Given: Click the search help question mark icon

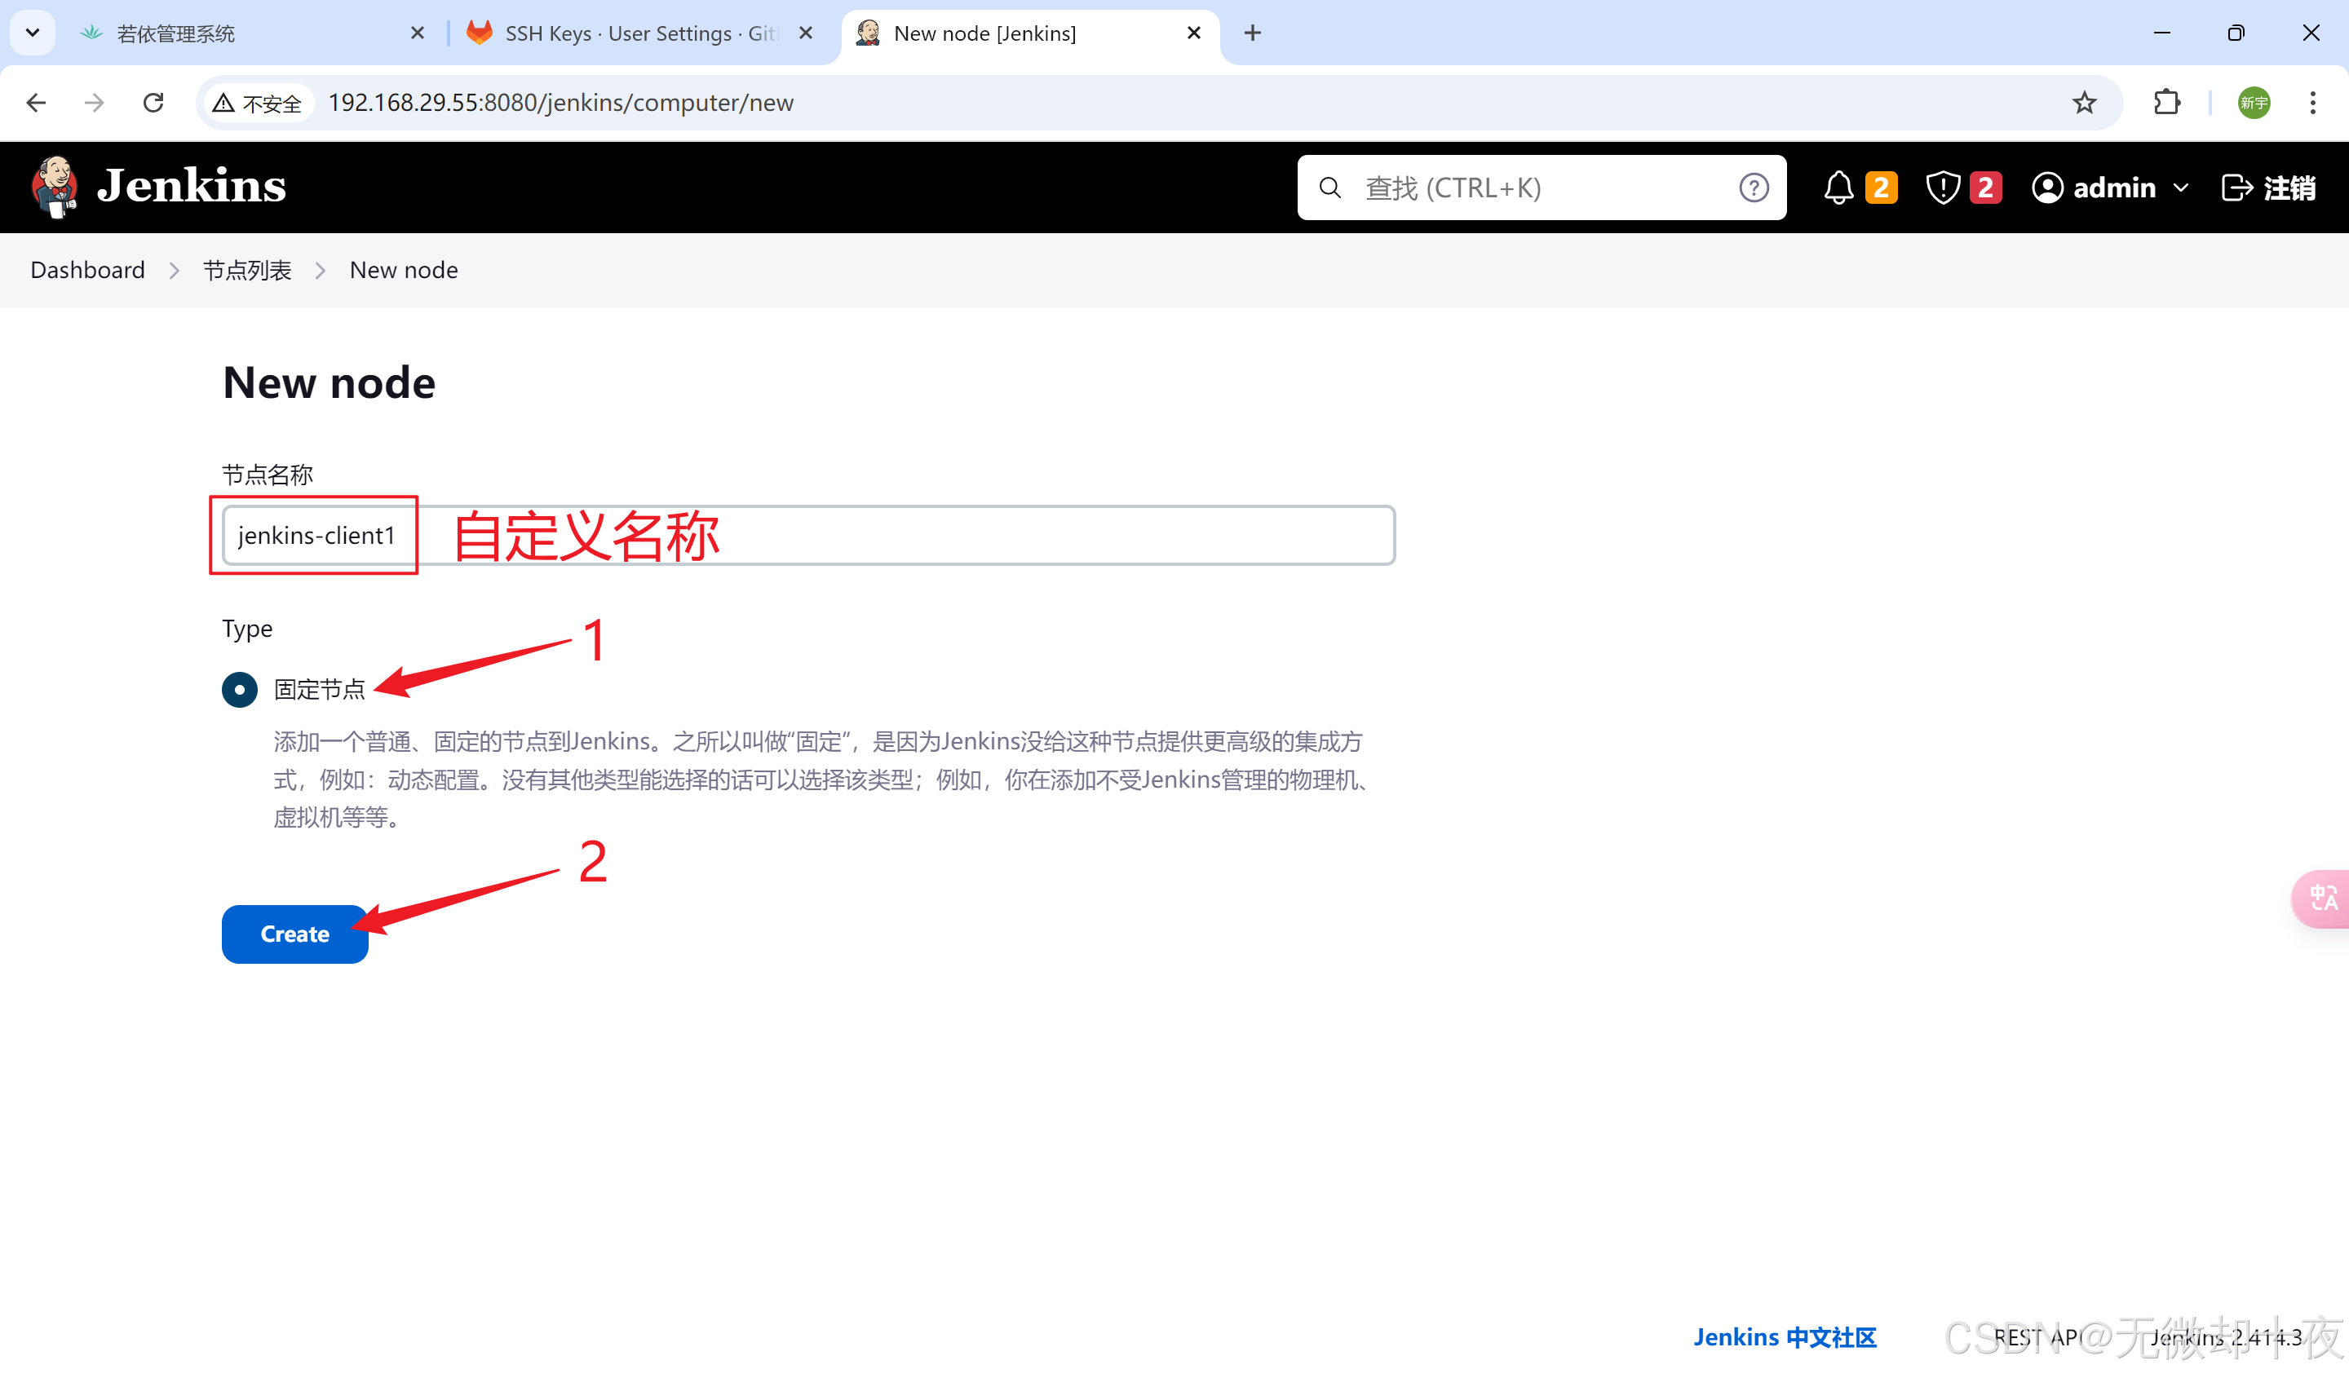Looking at the screenshot, I should tap(1754, 188).
